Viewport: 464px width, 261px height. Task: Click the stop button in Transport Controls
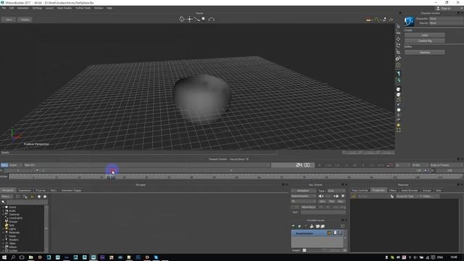tap(355, 165)
